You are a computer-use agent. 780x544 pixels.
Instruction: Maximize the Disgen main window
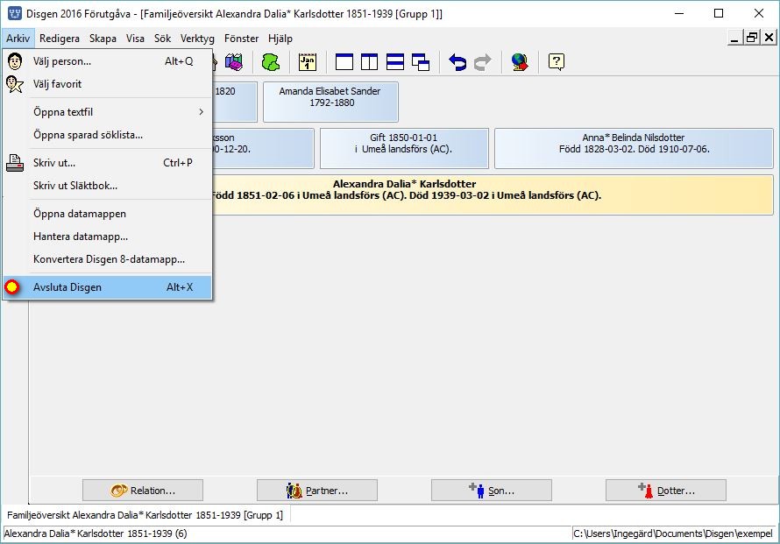(x=719, y=13)
